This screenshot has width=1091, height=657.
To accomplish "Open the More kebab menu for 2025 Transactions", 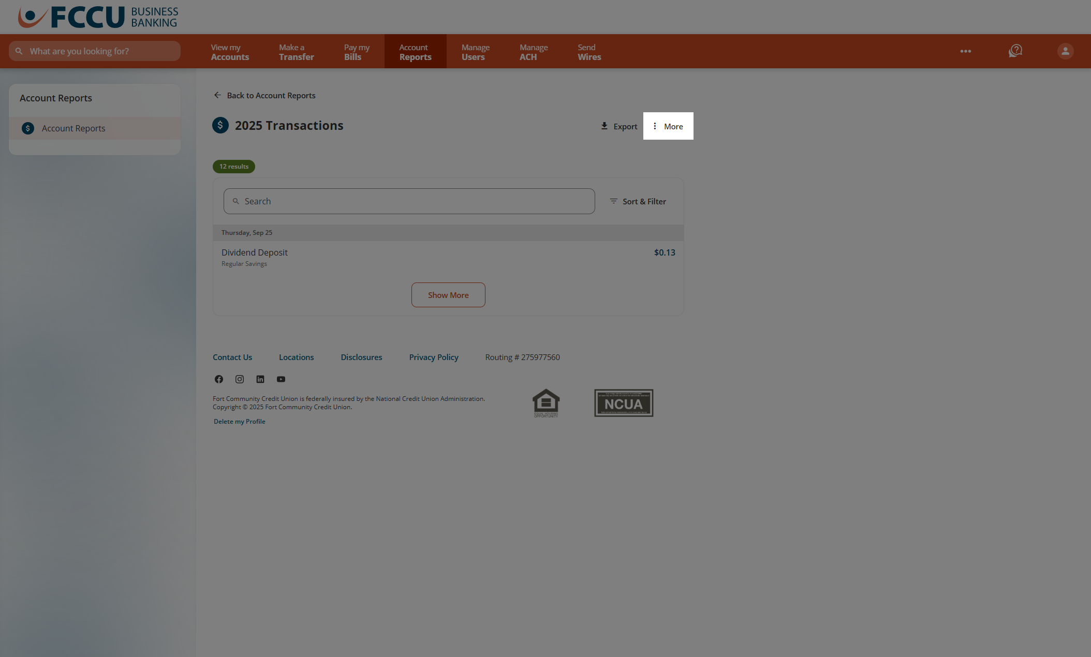I will pyautogui.click(x=668, y=126).
